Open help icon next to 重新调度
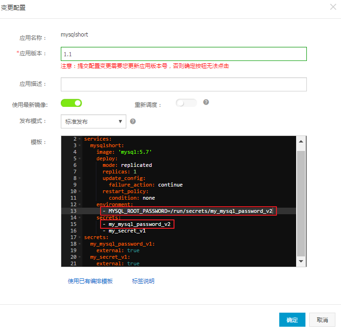The height and width of the screenshot is (330, 341). pyautogui.click(x=206, y=102)
